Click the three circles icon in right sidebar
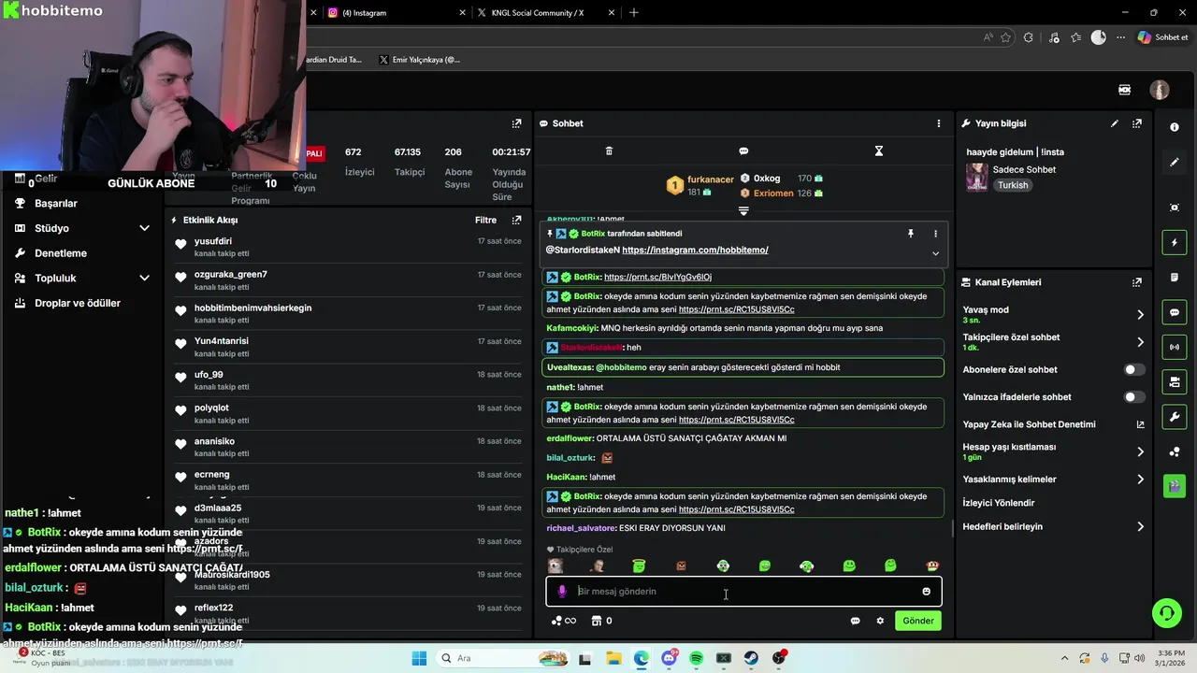 1175,451
